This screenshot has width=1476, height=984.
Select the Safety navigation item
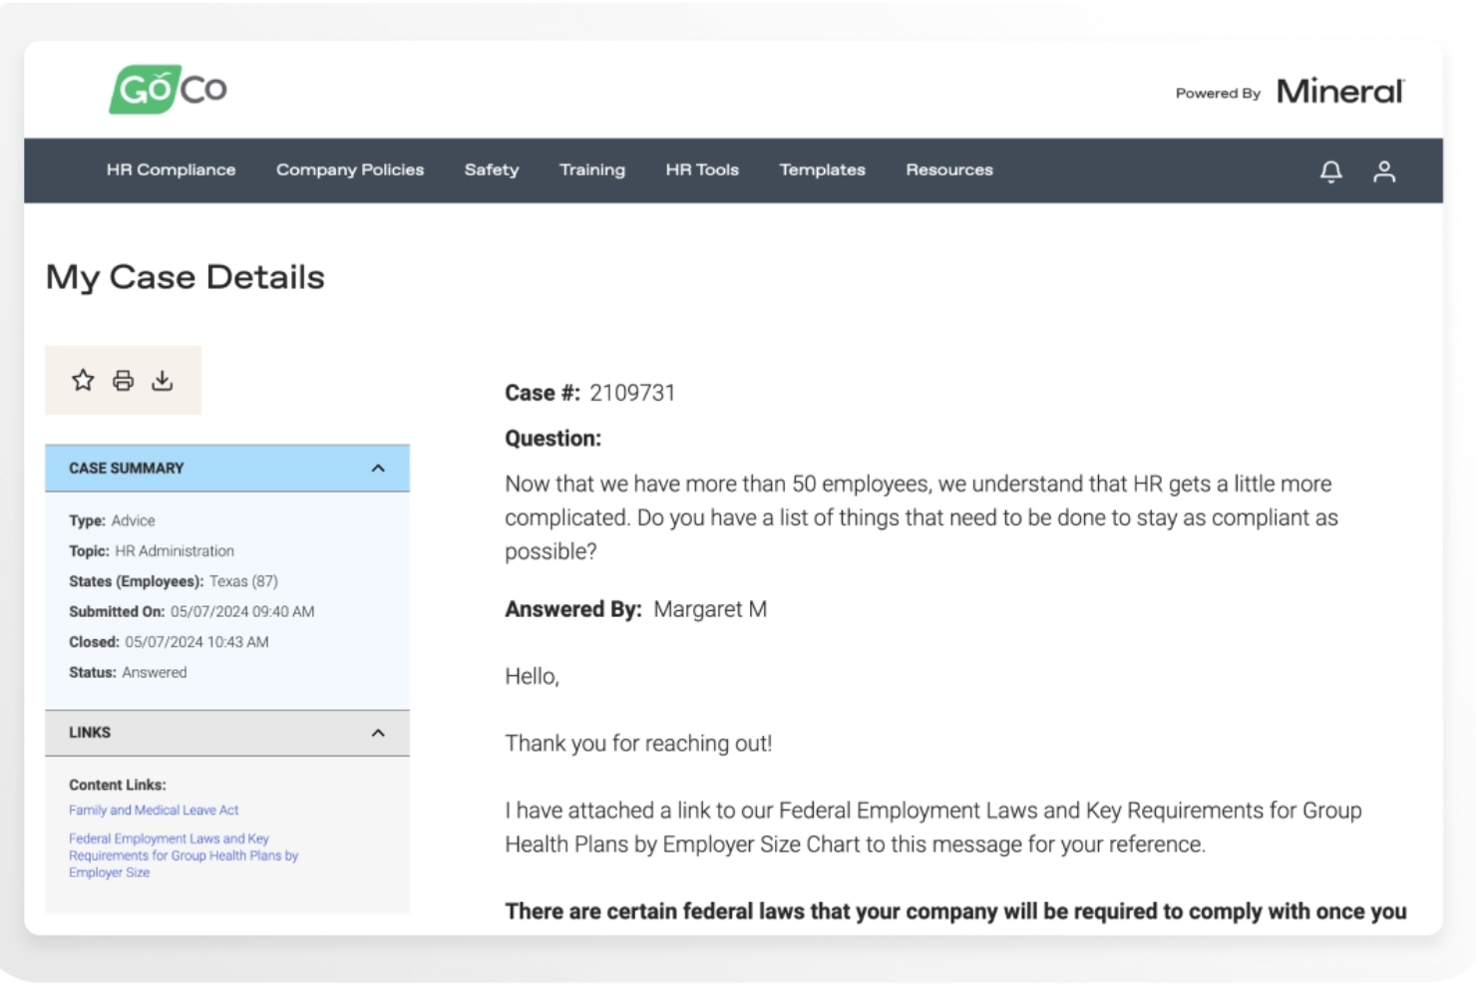tap(491, 169)
